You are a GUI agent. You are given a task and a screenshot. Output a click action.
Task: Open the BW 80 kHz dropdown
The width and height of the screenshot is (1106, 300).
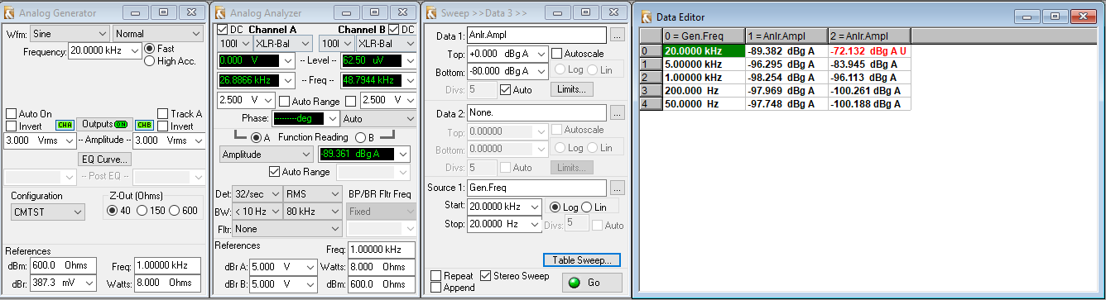click(313, 211)
